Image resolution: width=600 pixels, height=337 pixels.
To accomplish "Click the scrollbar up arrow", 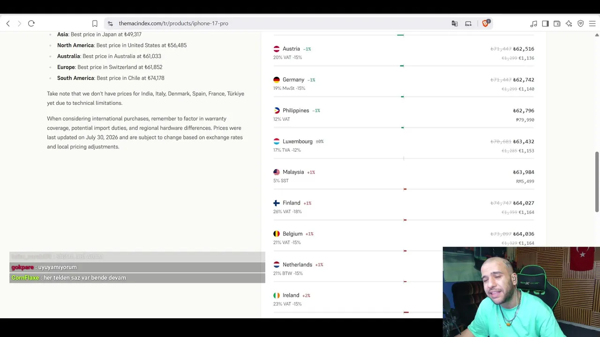I will pyautogui.click(x=597, y=35).
